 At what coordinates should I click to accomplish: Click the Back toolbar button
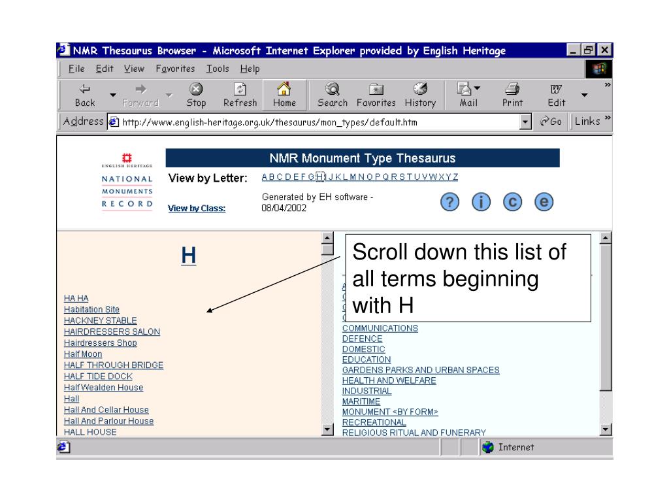(85, 95)
